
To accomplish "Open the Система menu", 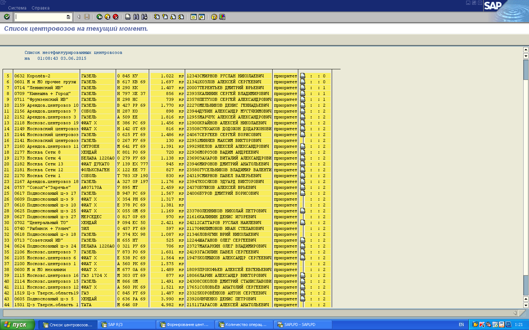I will click(x=17, y=8).
